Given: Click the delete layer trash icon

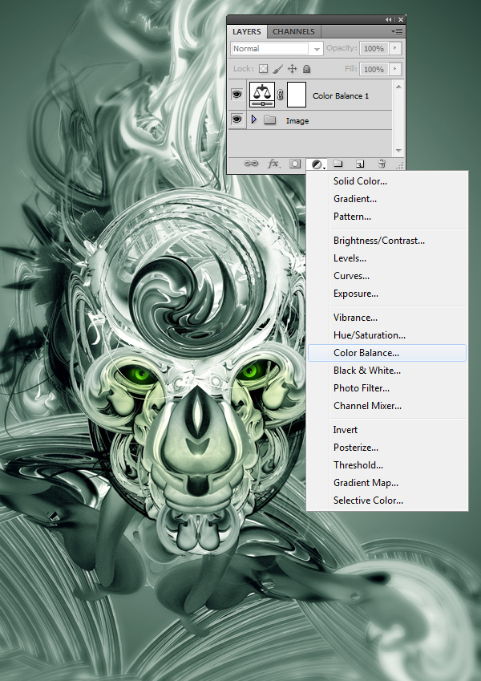Looking at the screenshot, I should click(382, 164).
